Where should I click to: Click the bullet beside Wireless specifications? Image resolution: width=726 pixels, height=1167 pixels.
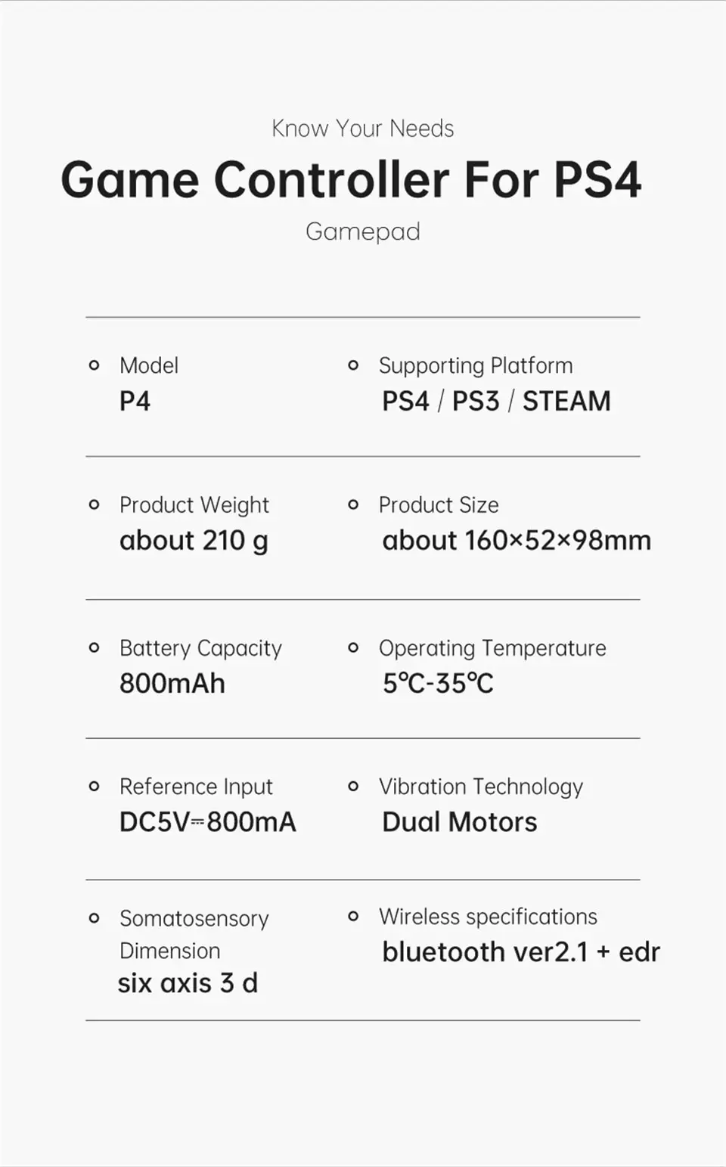(353, 916)
